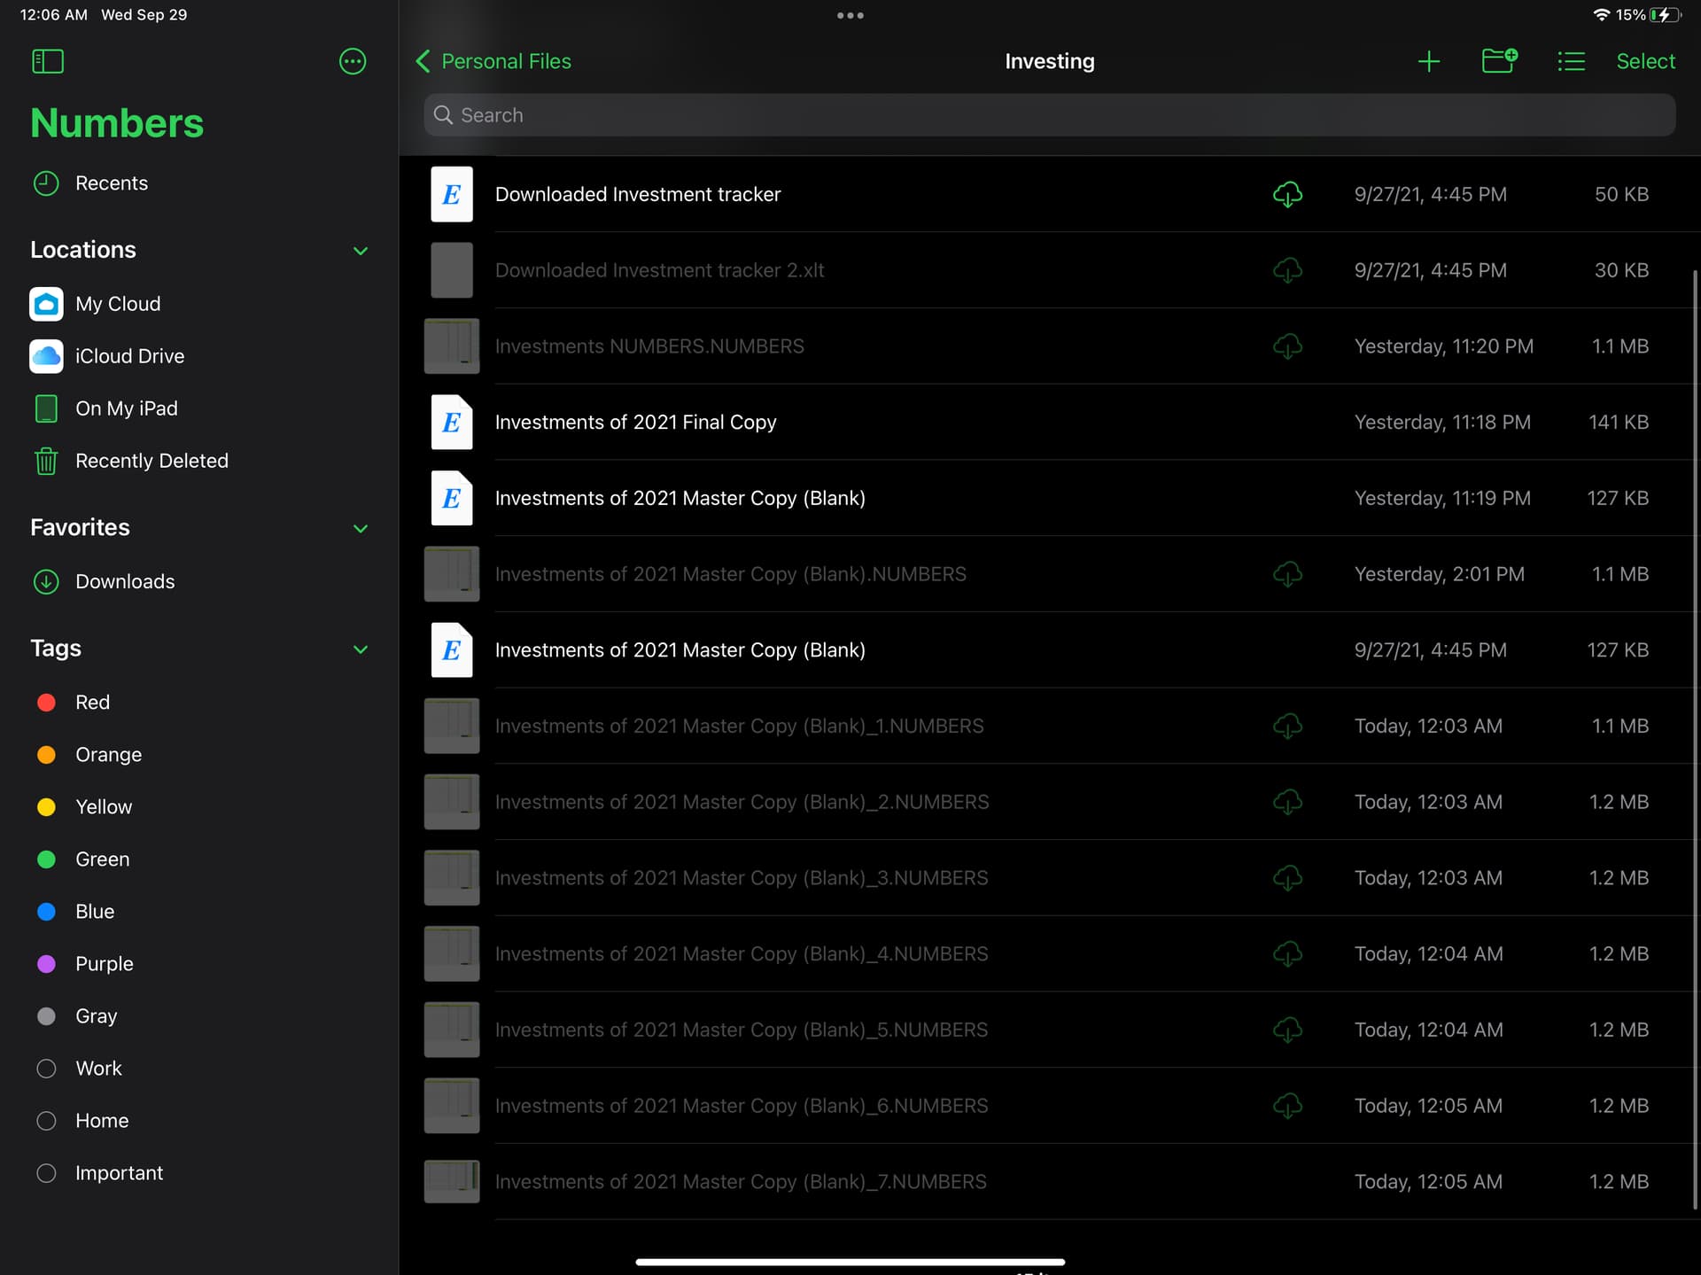Toggle the sidebar panel icon

tap(48, 61)
